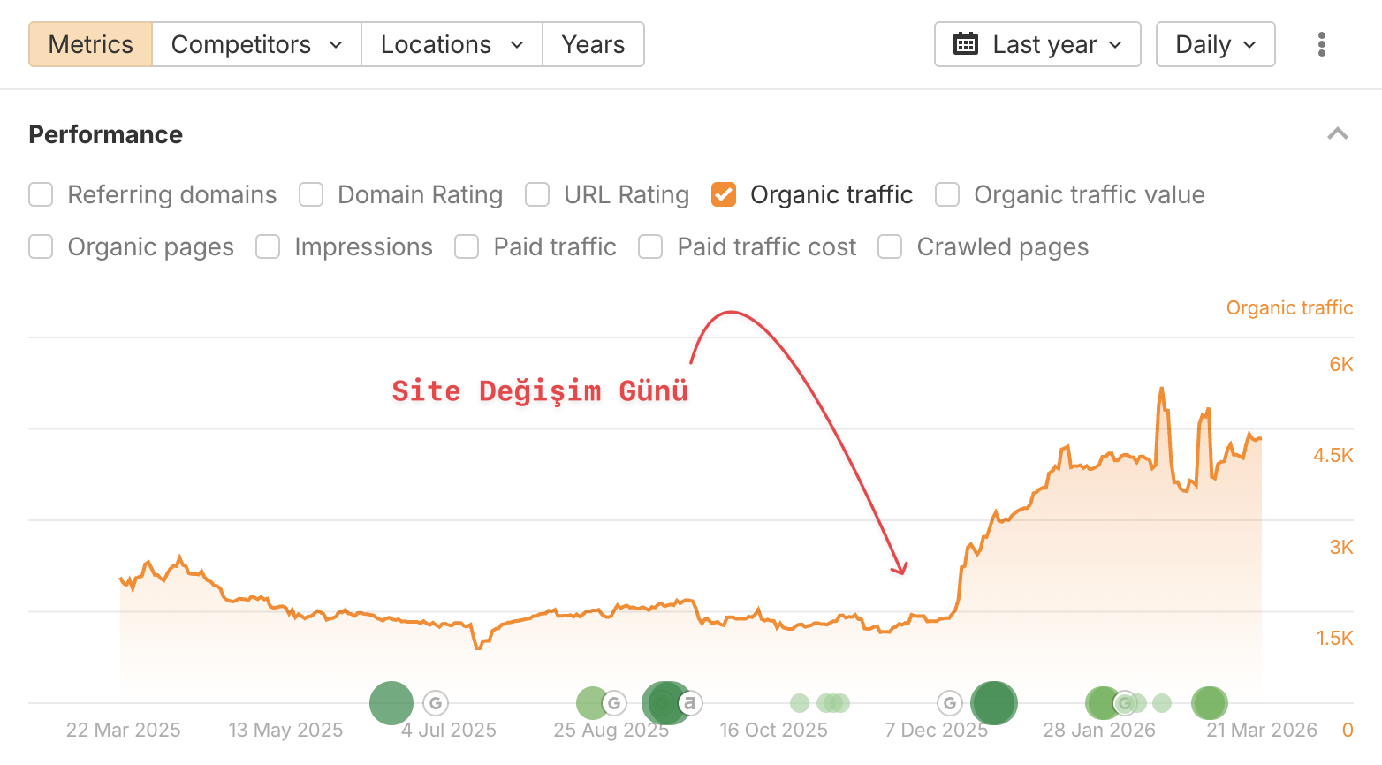
Task: Collapse the Performance section
Action: click(1338, 133)
